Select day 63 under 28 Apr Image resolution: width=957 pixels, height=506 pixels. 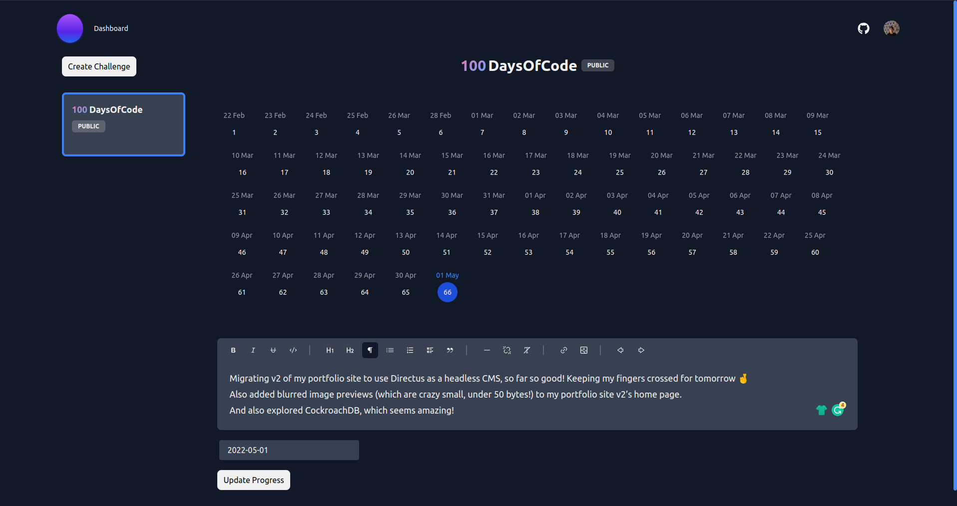pos(324,292)
